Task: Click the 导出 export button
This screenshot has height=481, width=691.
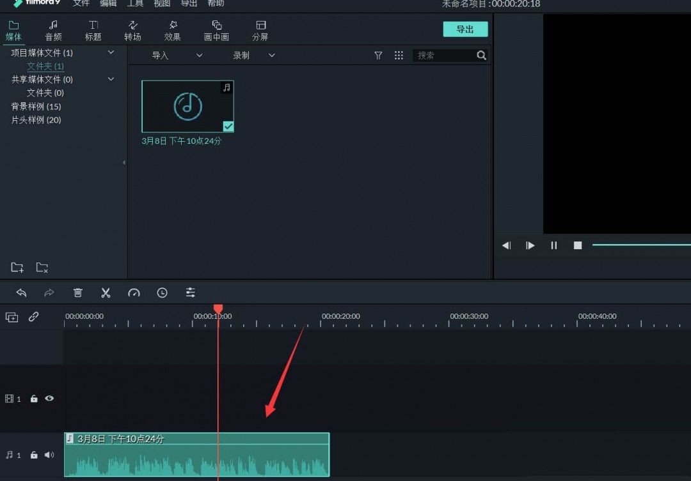Action: [465, 29]
